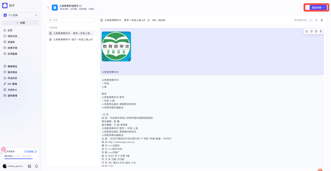331x171 pixels.
Task: Edit the highlighted segment with the pencil icon
Action: [x=307, y=31]
